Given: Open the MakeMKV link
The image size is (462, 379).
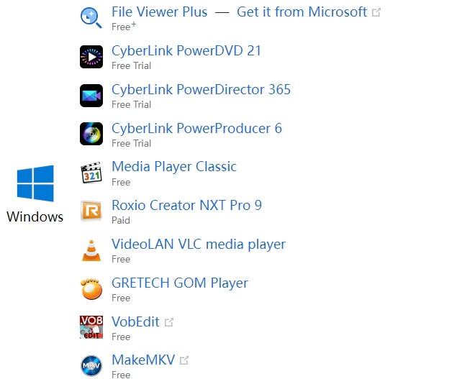Looking at the screenshot, I should 143,360.
